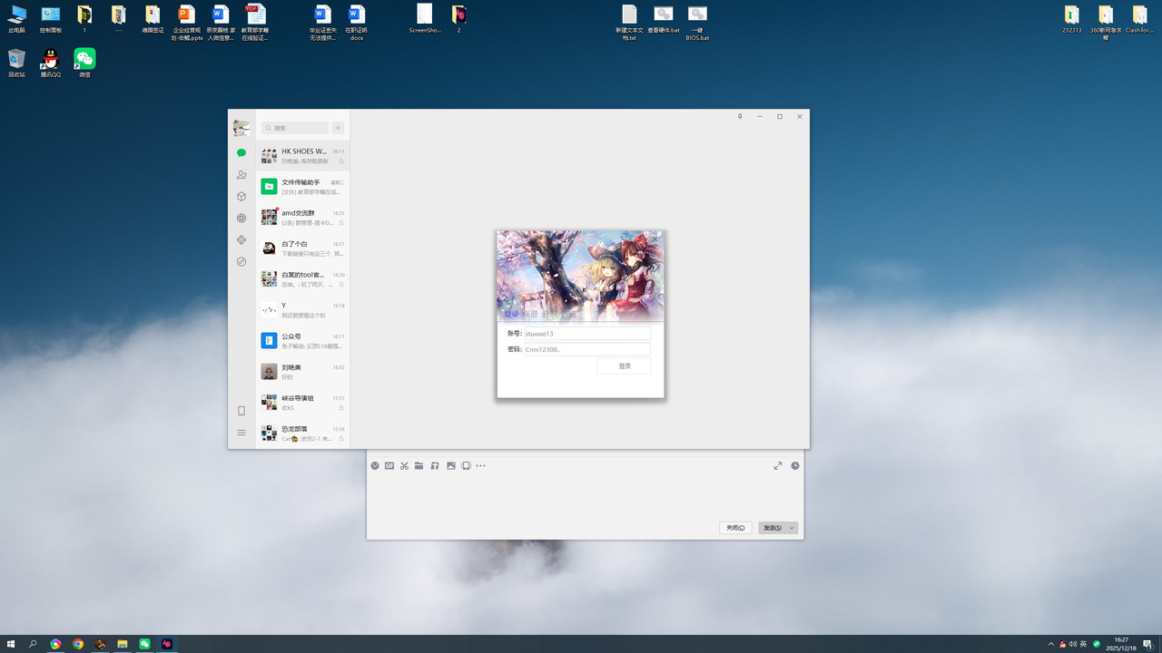Viewport: 1162px width, 653px height.
Task: Select the 在职证明.docx file
Action: (357, 23)
